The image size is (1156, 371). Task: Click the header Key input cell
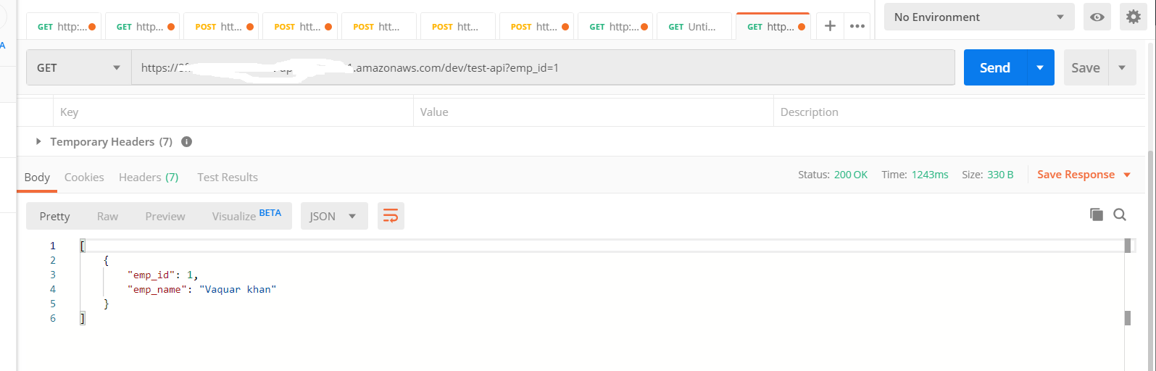click(233, 112)
